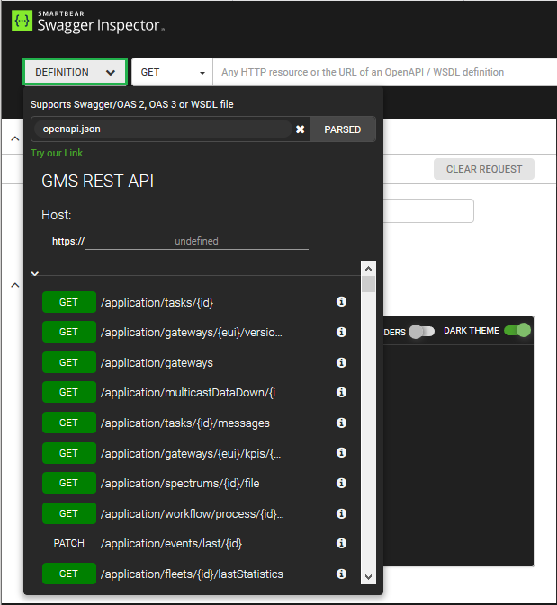View info for /application/fleets/{id}/lastStatistics
The height and width of the screenshot is (605, 557).
tap(341, 574)
